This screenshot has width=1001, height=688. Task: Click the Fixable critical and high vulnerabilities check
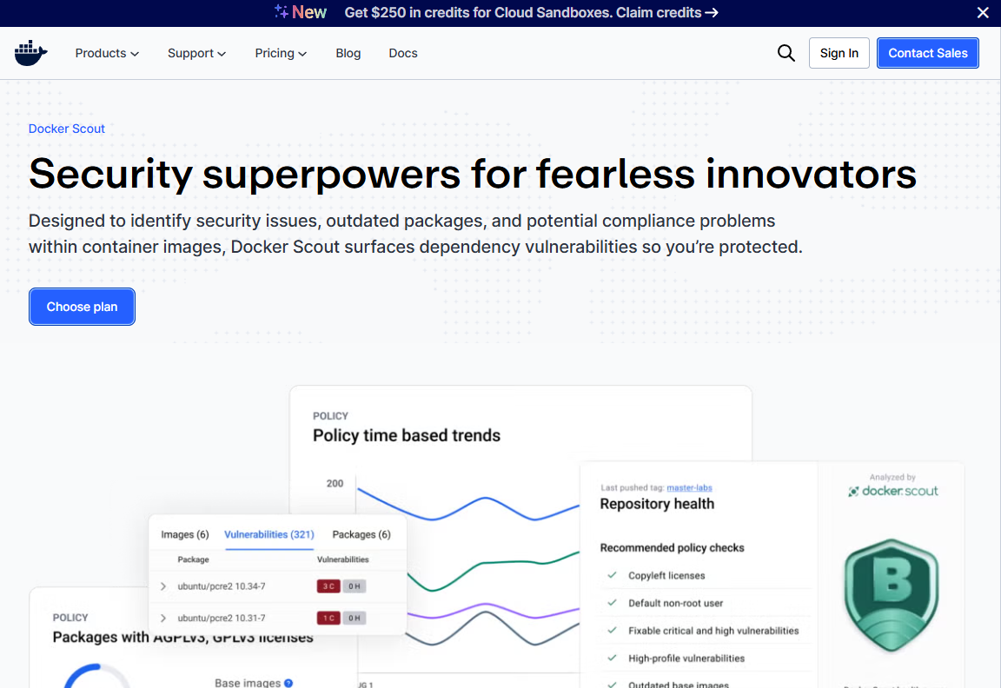[x=713, y=631]
